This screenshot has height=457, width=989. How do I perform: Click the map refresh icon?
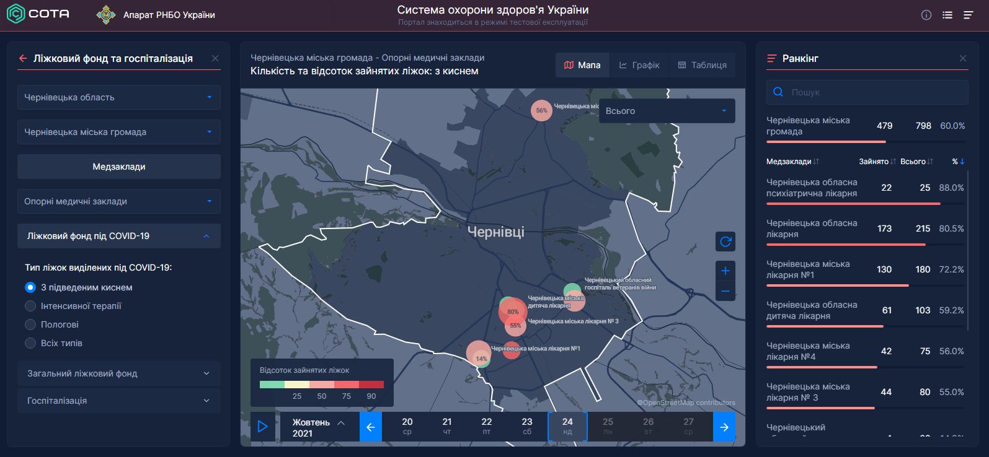point(725,242)
